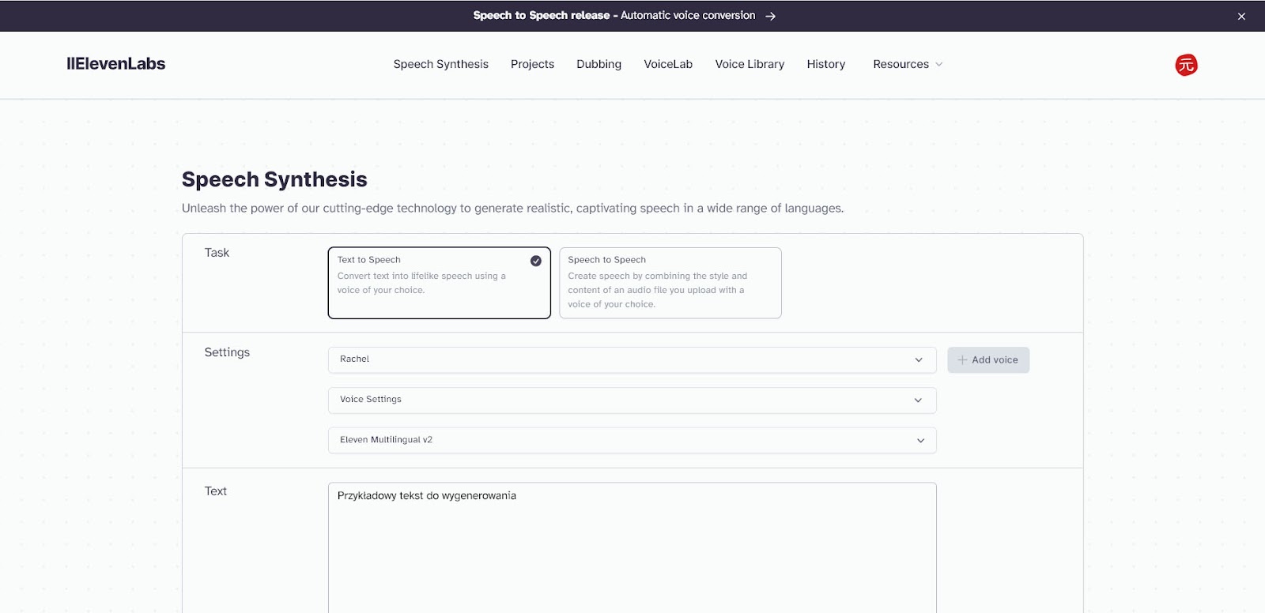Open the Dubbing page
Screen dimensions: 1265x613
coord(599,64)
